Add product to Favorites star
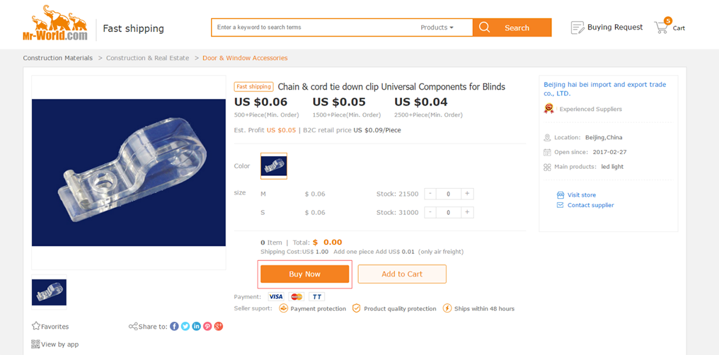The width and height of the screenshot is (719, 355). coord(36,326)
